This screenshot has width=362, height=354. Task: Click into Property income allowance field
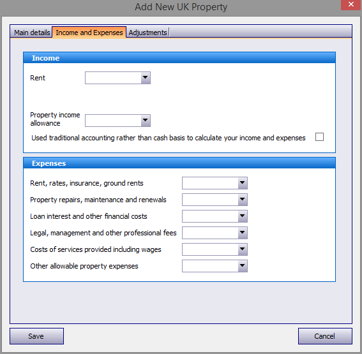113,121
